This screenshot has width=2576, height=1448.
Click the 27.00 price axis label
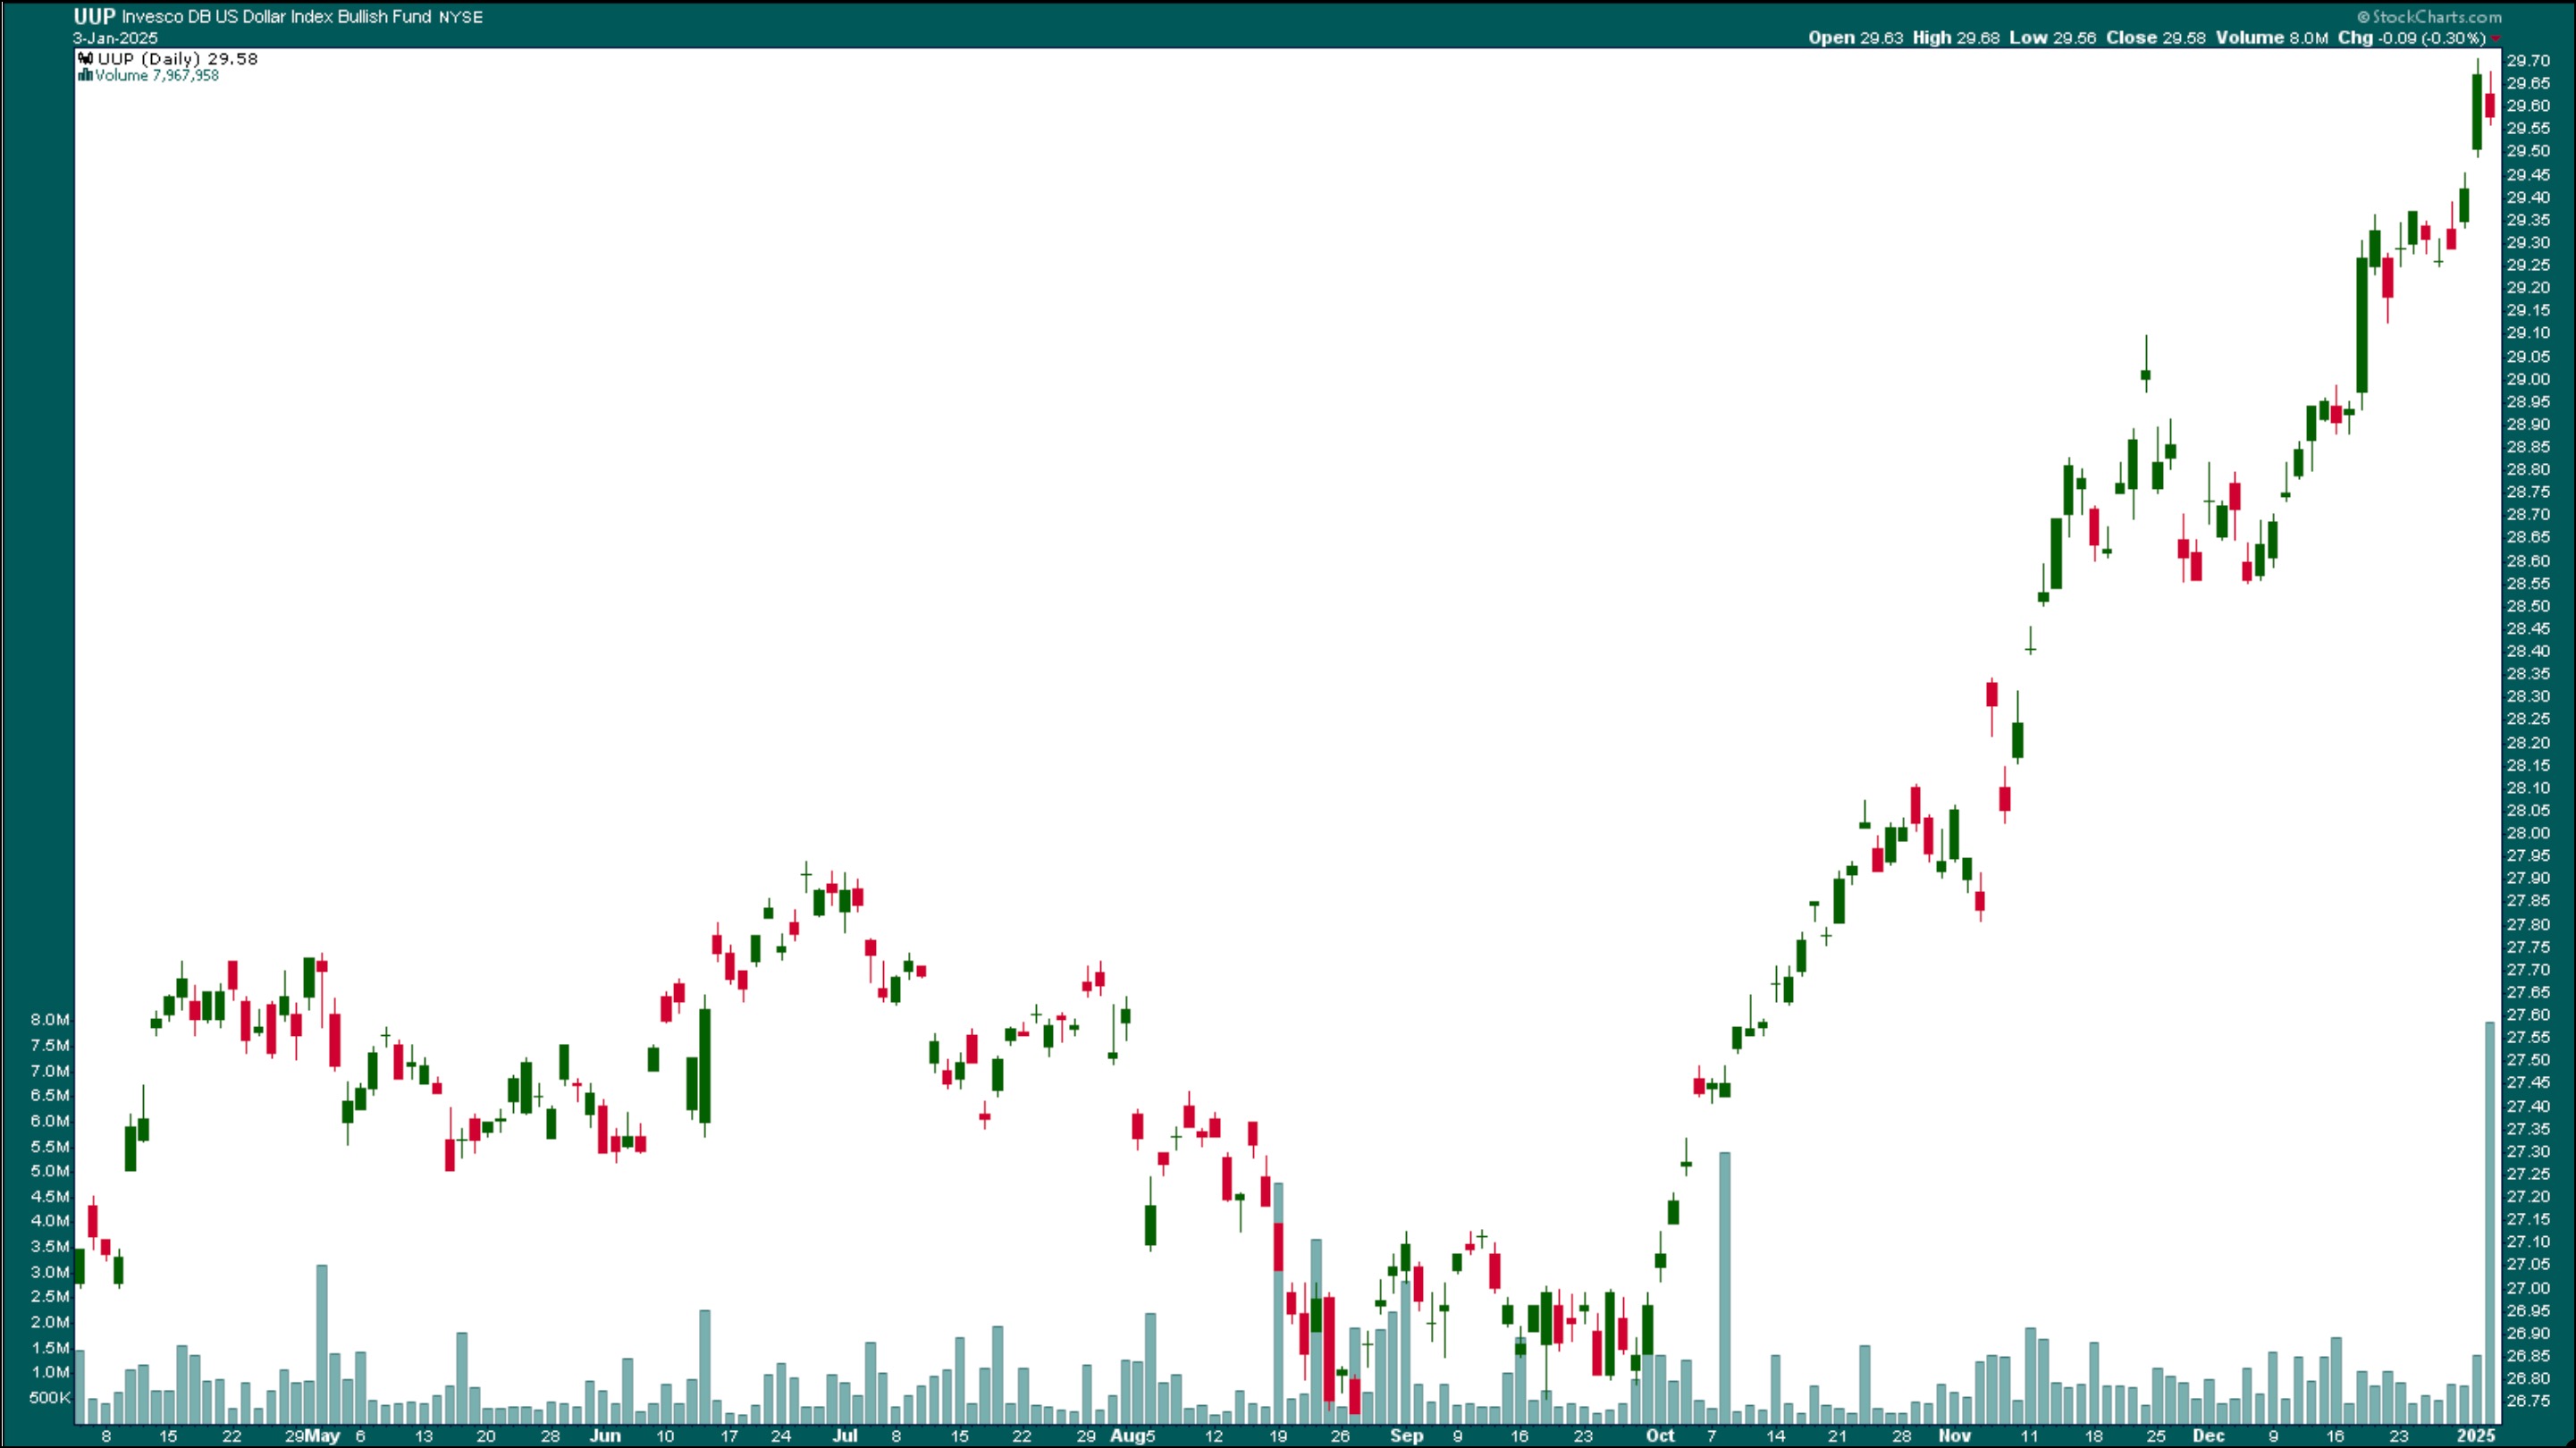[x=2527, y=1288]
